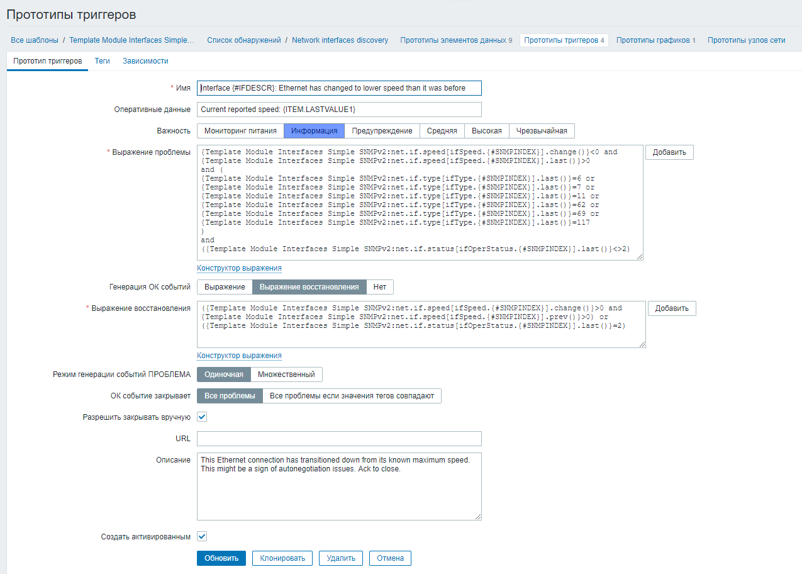Click inside Выражение проблемы text area
Screen dimensions: 802x574
[420, 203]
